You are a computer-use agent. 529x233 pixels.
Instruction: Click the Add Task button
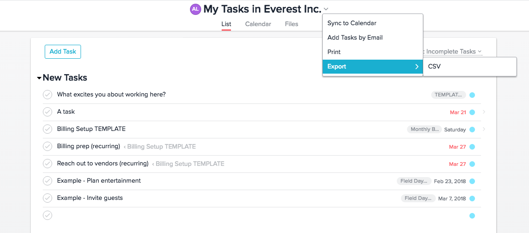point(63,52)
